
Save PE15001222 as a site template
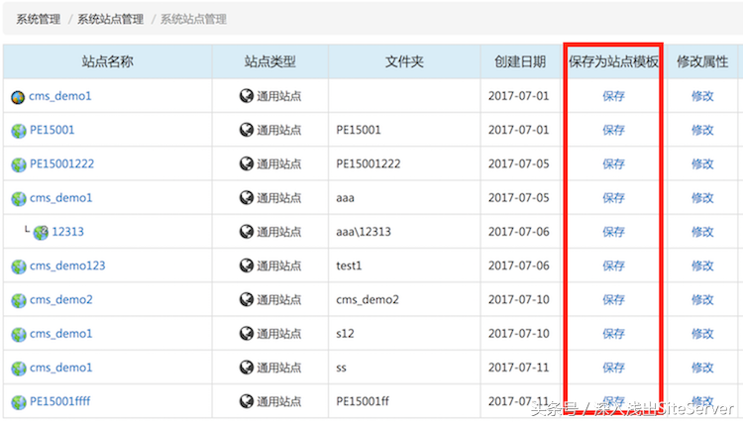[x=613, y=163]
